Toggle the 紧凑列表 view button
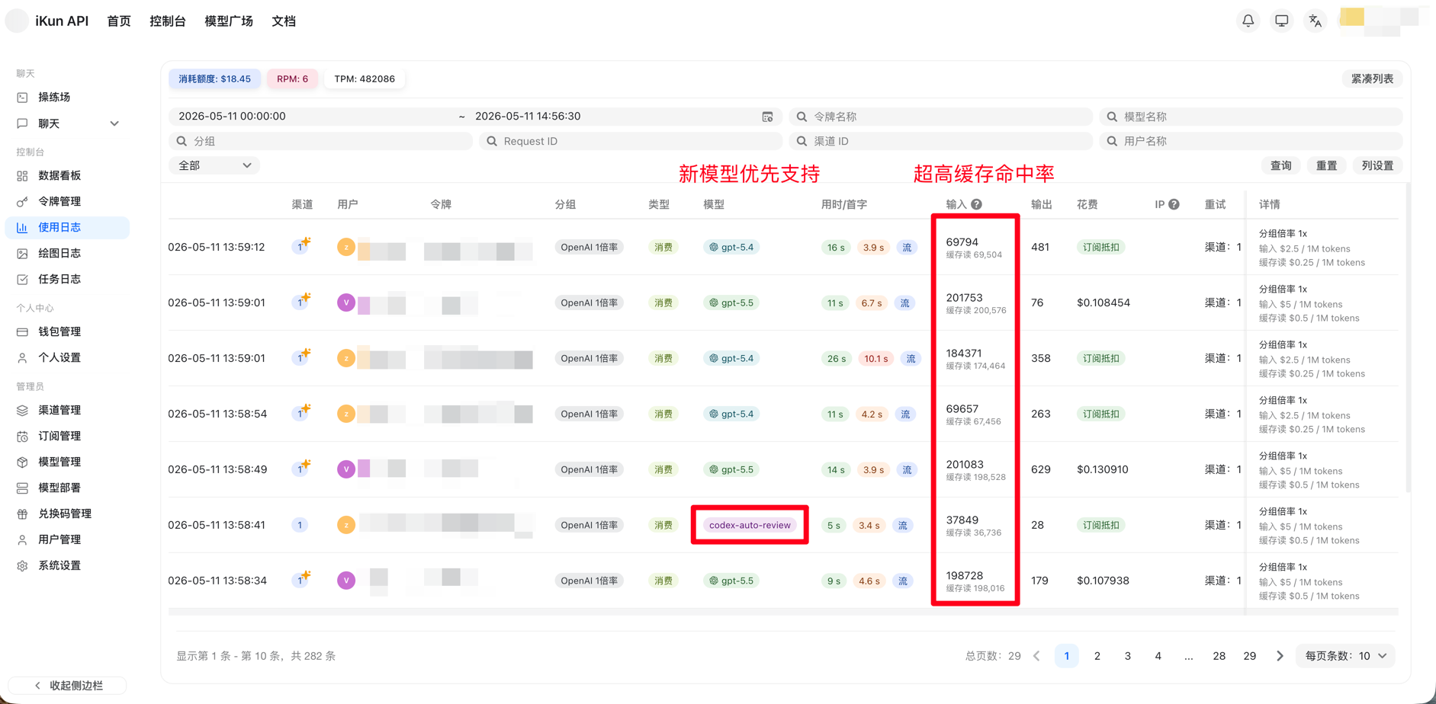This screenshot has height=704, width=1436. [1373, 78]
